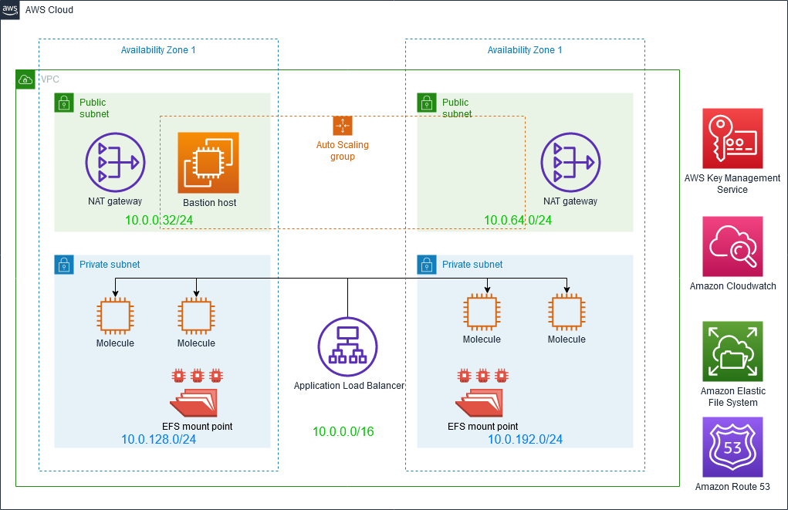788x510 pixels.
Task: Click the 'Auto Scaling group' label
Action: coord(342,150)
